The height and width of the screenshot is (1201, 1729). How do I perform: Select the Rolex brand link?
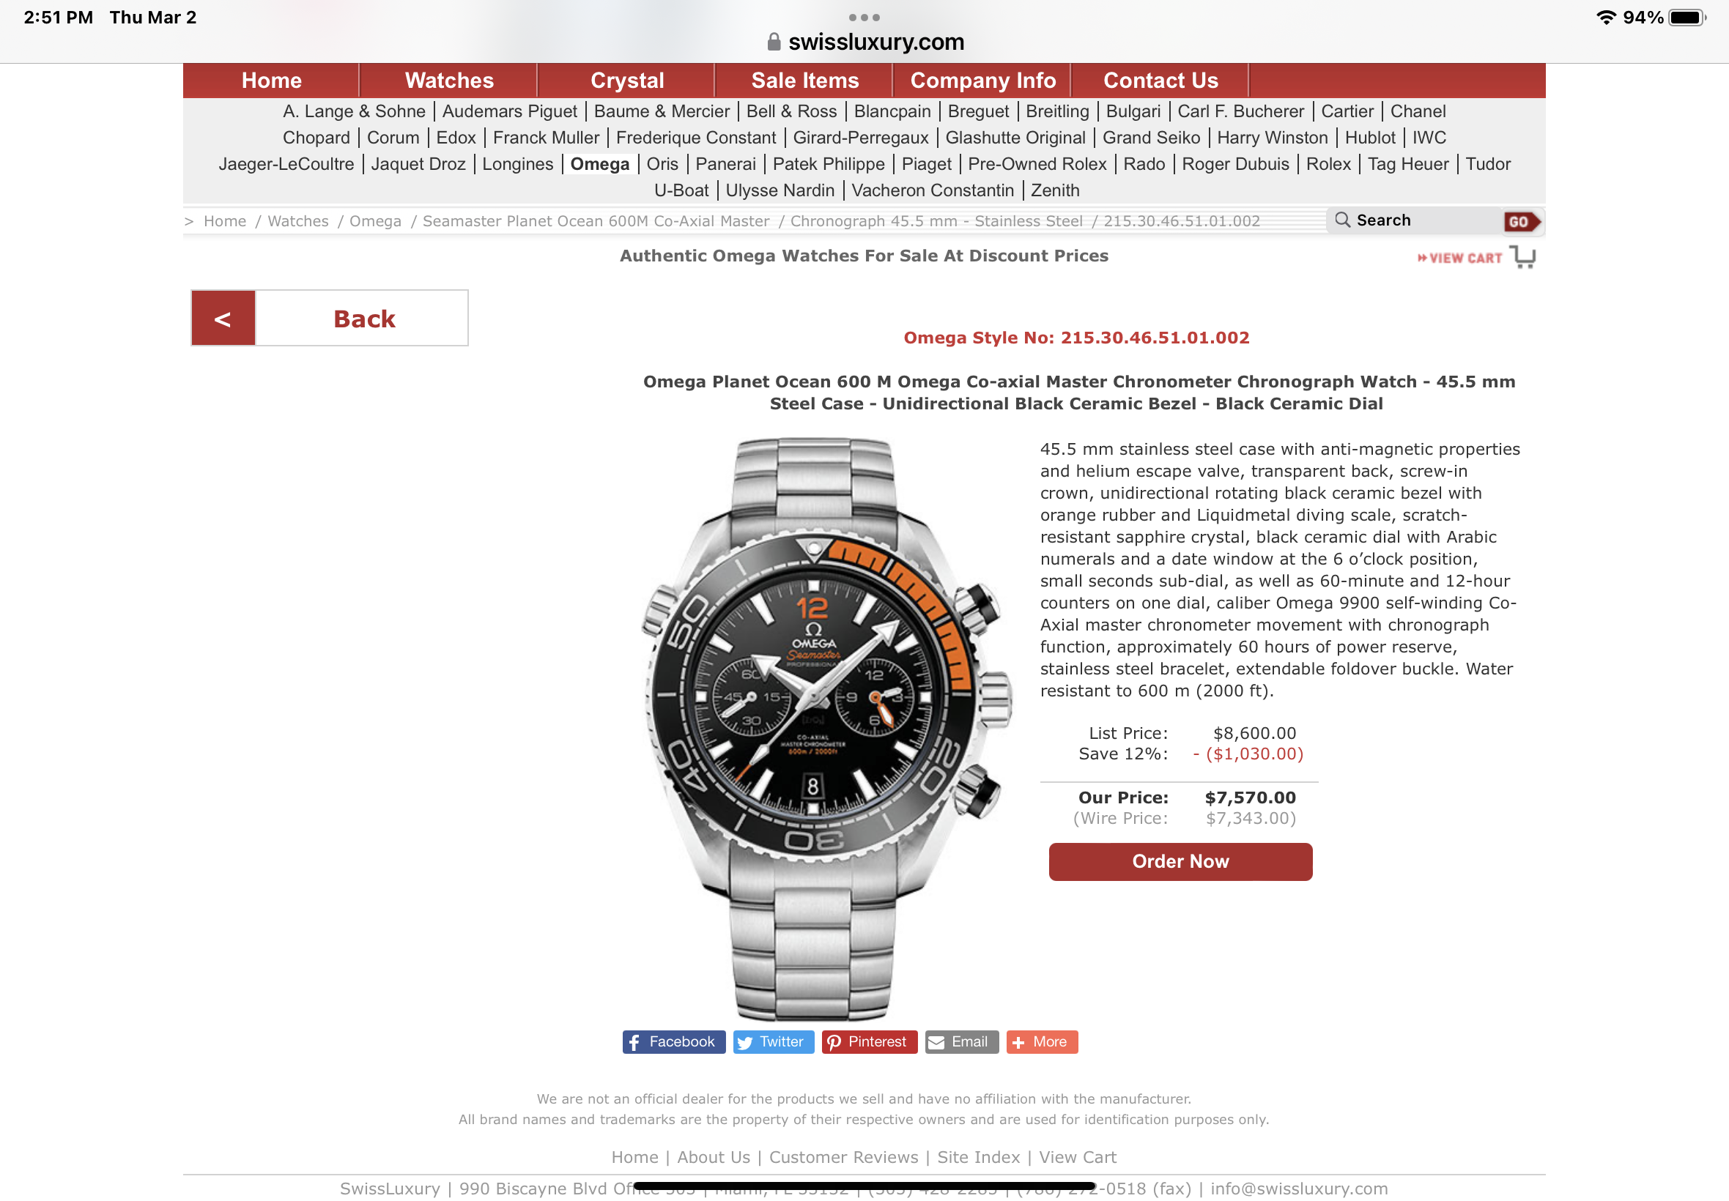tap(1327, 164)
